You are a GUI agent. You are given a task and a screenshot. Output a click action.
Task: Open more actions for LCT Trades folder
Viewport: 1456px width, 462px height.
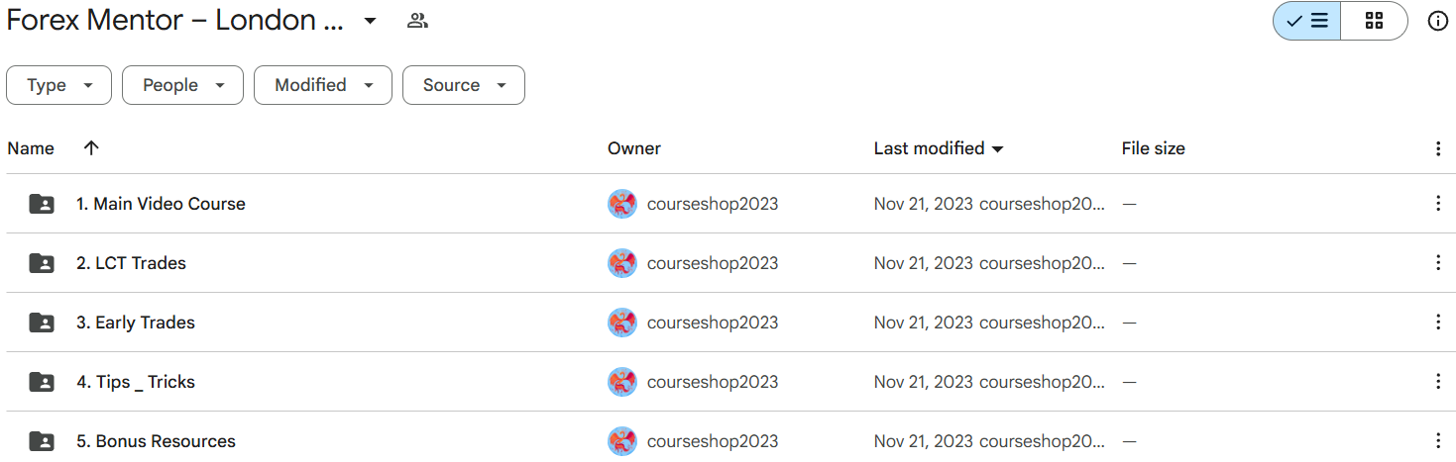1437,263
